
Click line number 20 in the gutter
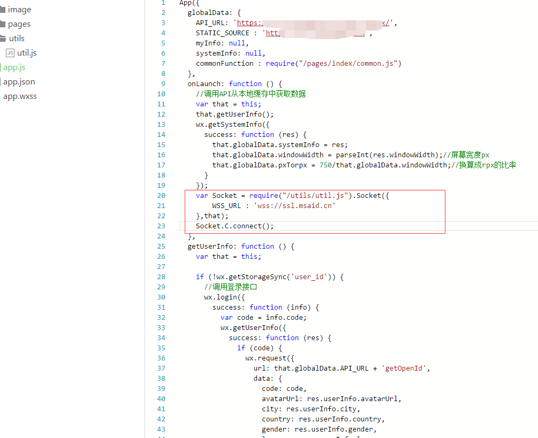161,196
